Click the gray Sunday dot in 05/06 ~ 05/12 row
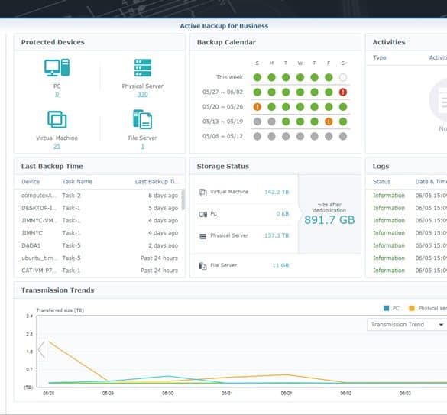The image size is (447, 415). pyautogui.click(x=258, y=136)
